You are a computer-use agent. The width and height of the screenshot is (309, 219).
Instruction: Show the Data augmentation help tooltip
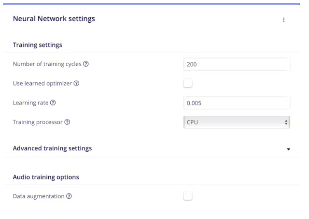(69, 196)
